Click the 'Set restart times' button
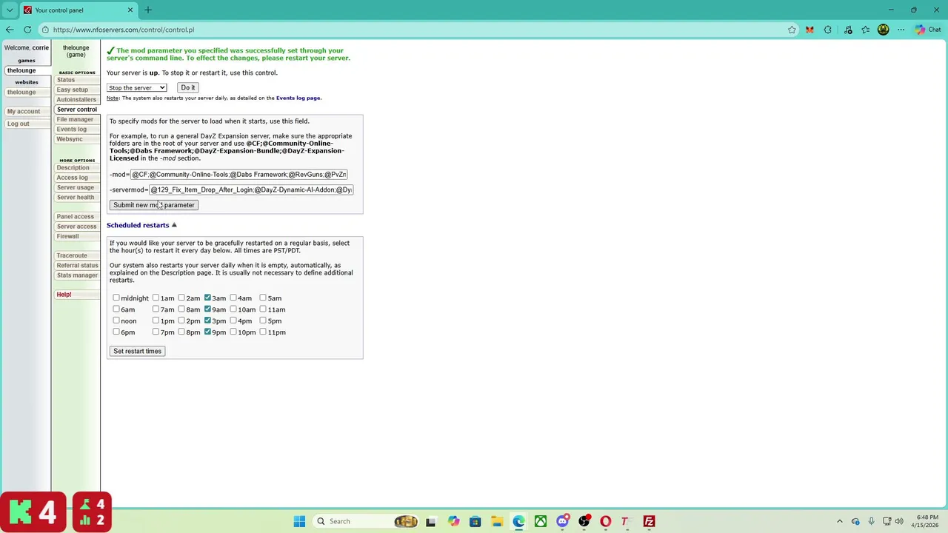Image resolution: width=948 pixels, height=533 pixels. tap(137, 351)
